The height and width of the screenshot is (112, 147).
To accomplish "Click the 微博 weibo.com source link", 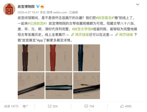I will 57,12.
